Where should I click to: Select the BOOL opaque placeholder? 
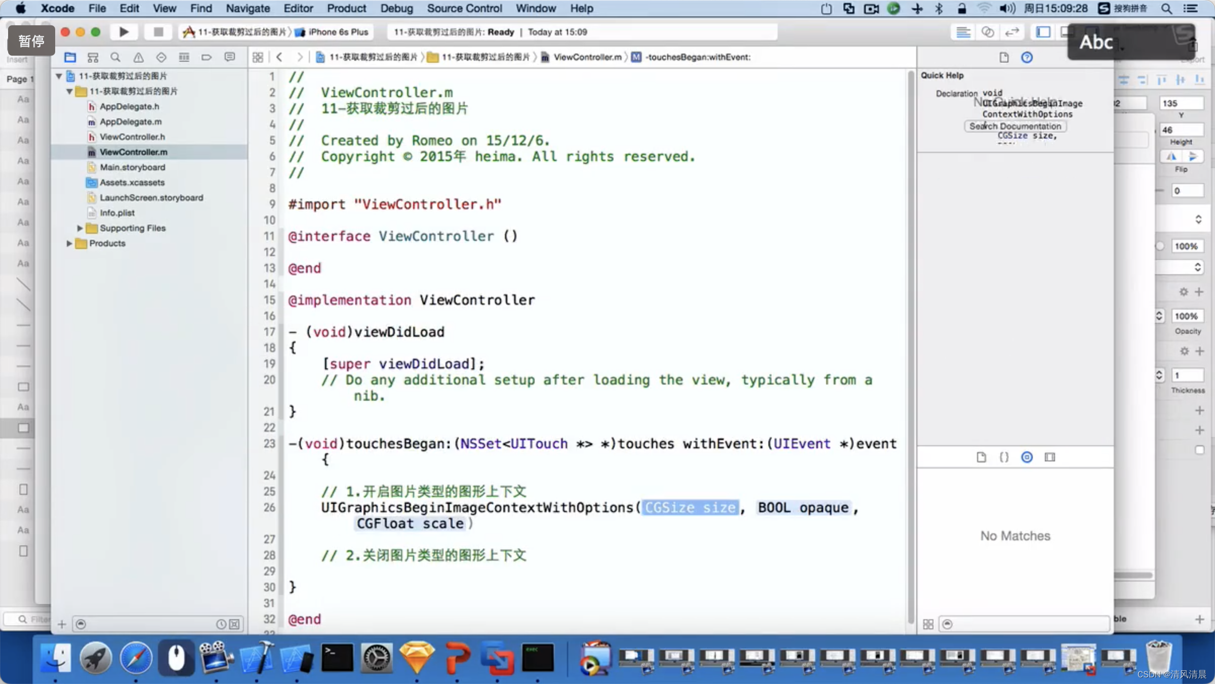(803, 507)
